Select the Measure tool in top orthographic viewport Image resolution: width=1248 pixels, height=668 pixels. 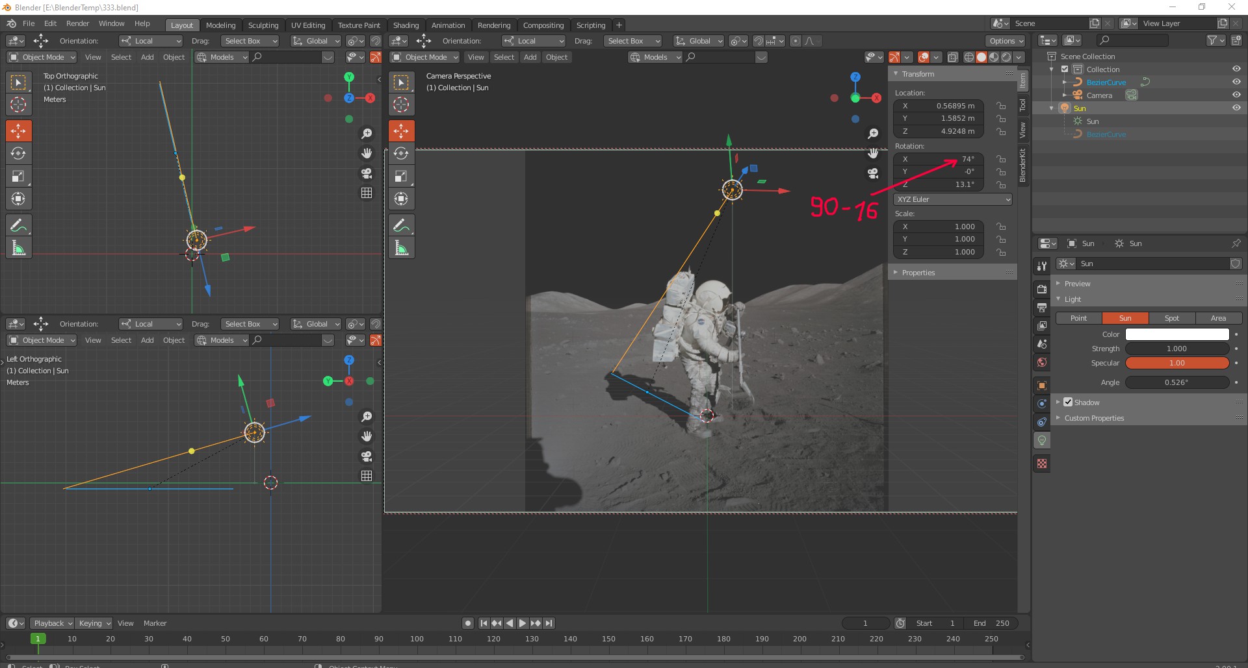[18, 248]
